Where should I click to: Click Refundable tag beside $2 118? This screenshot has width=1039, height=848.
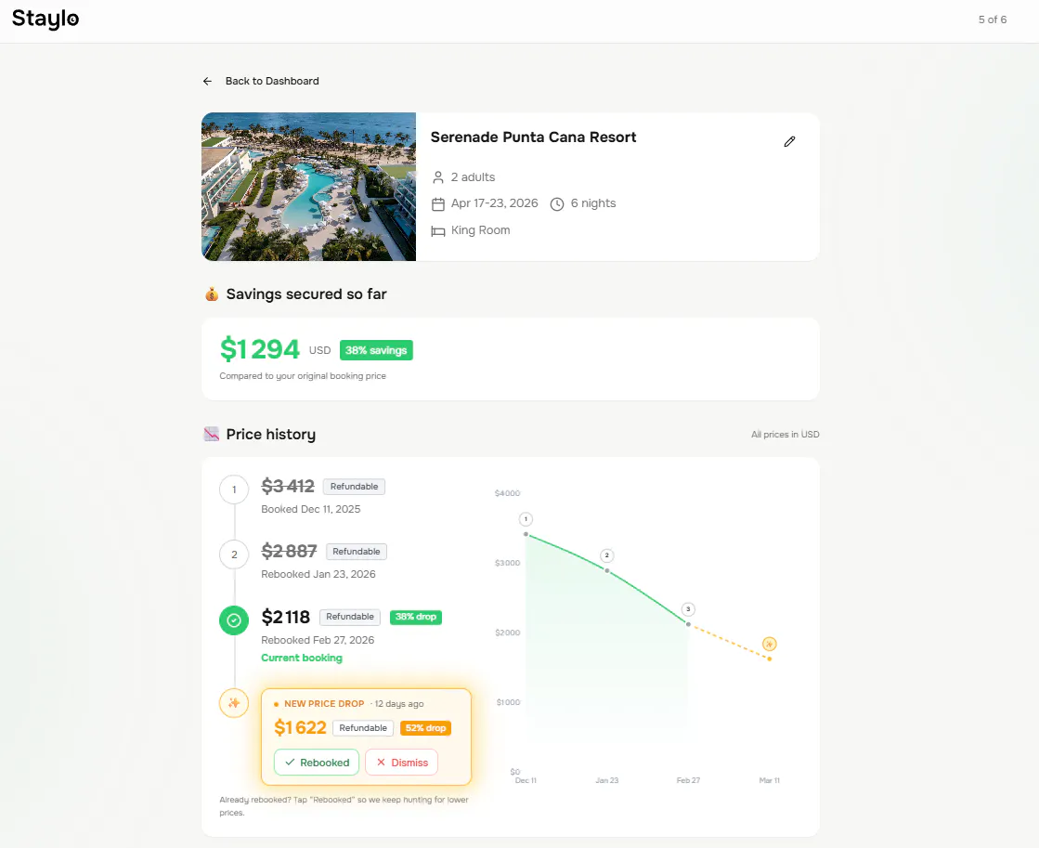point(350,617)
